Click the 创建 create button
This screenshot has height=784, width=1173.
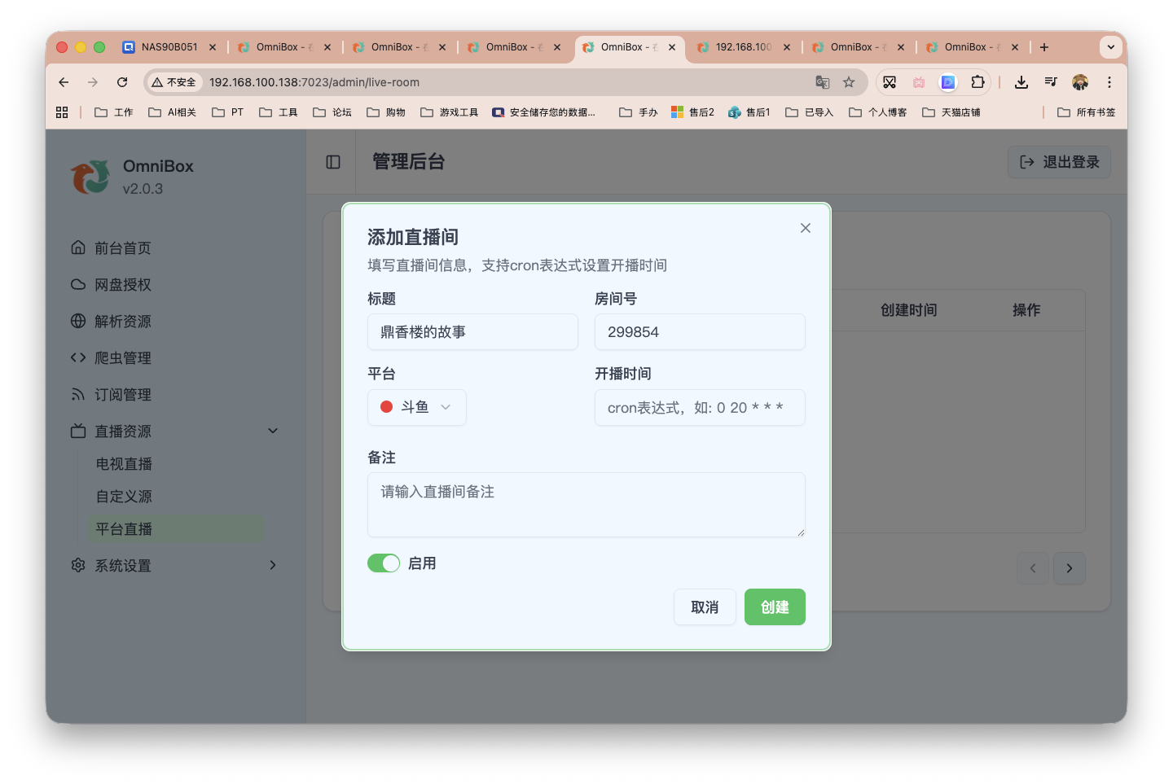click(x=775, y=607)
